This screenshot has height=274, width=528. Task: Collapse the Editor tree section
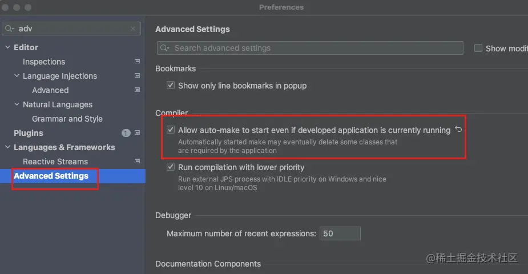tap(7, 47)
